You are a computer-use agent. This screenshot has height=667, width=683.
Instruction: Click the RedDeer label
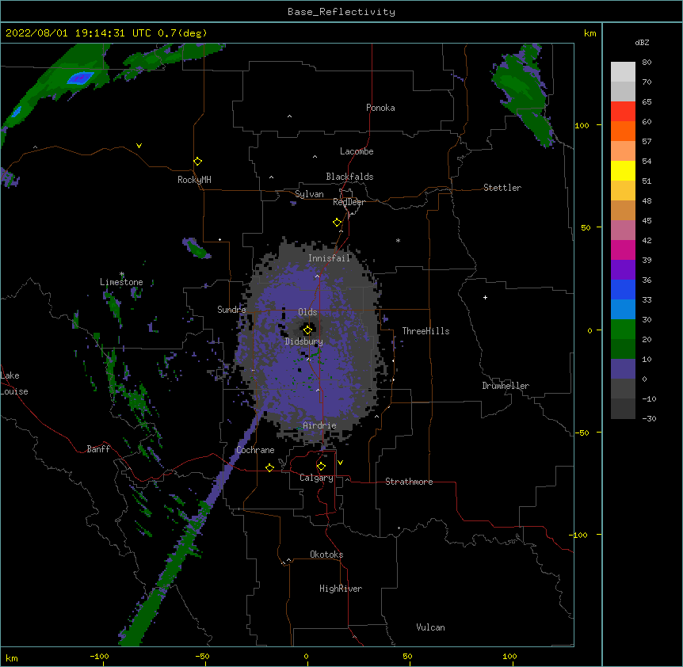349,202
